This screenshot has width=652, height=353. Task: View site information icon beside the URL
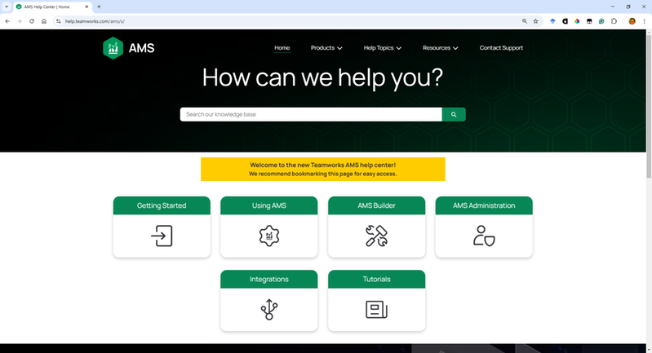point(58,21)
